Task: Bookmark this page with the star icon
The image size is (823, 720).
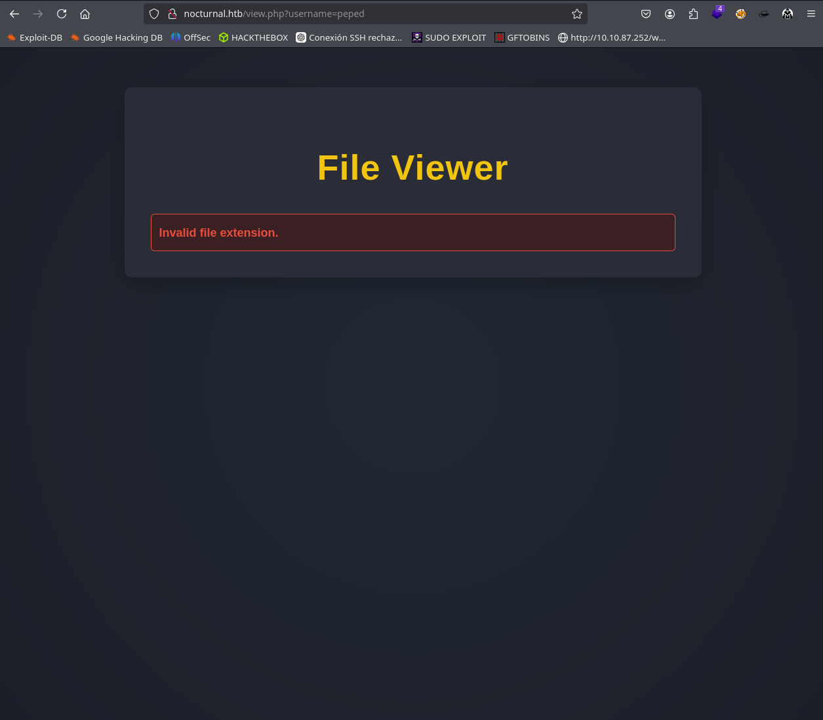Action: click(x=577, y=14)
